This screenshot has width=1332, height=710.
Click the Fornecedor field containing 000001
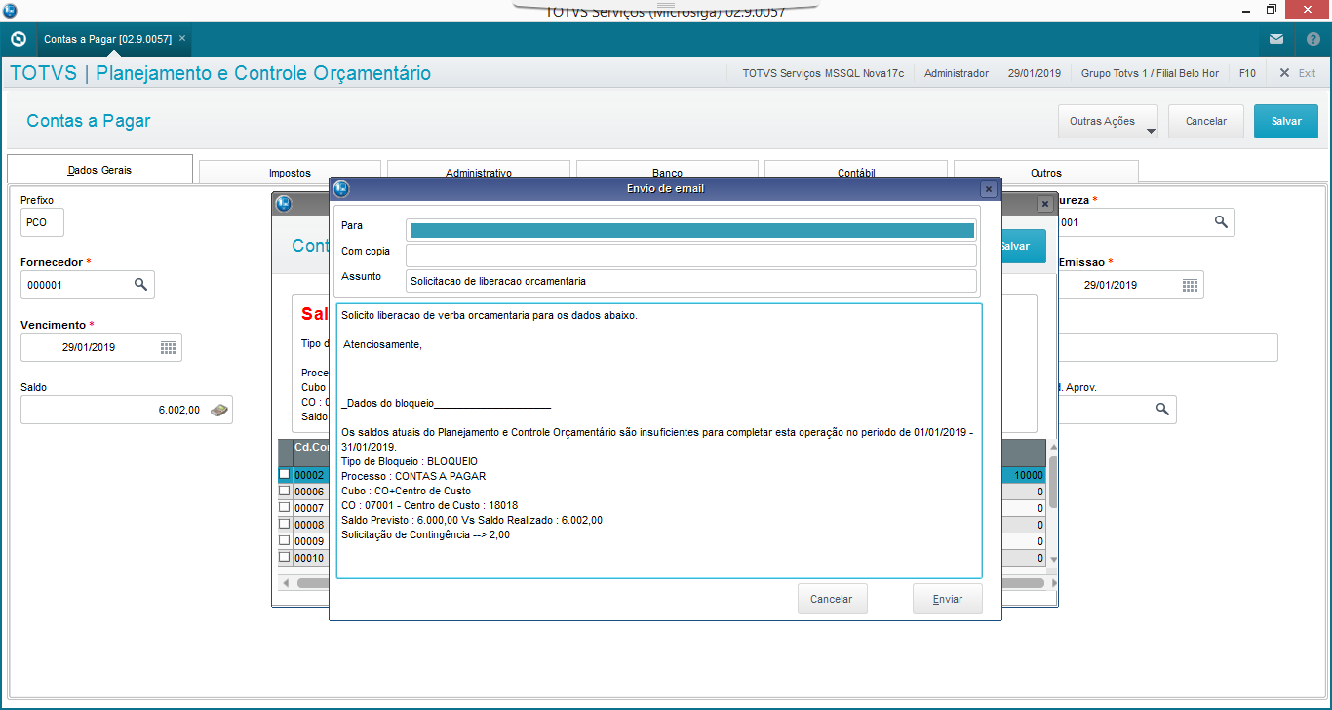click(87, 285)
